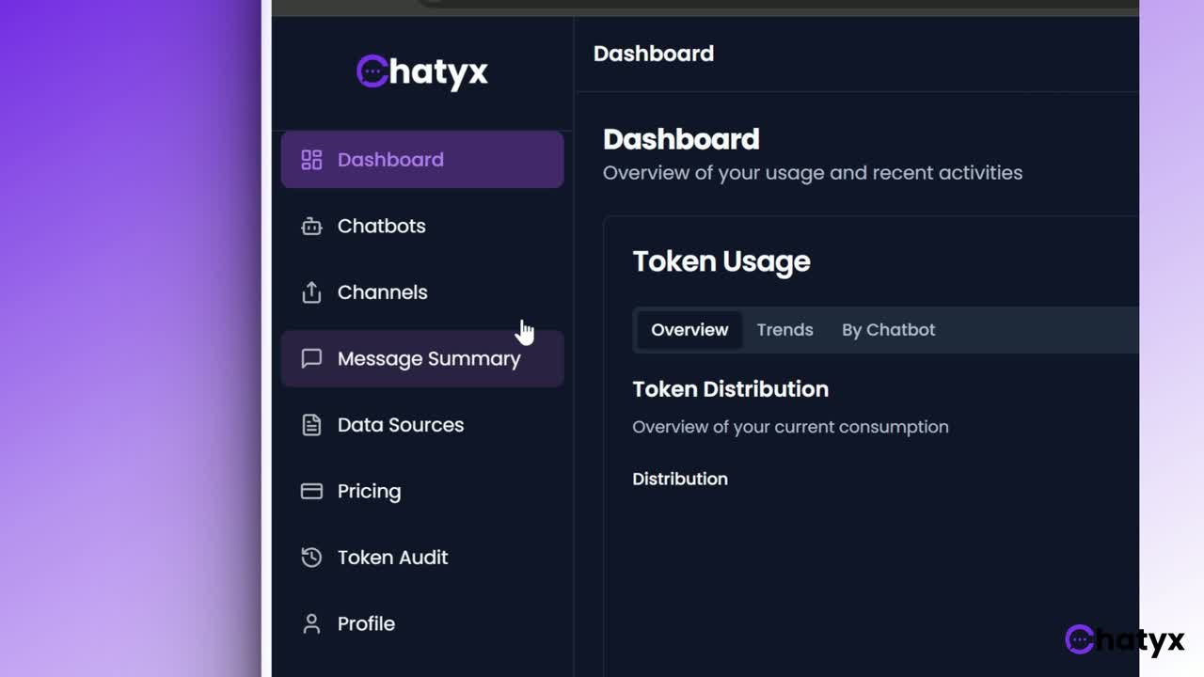
Task: Go to Channels via its text label
Action: coord(382,292)
